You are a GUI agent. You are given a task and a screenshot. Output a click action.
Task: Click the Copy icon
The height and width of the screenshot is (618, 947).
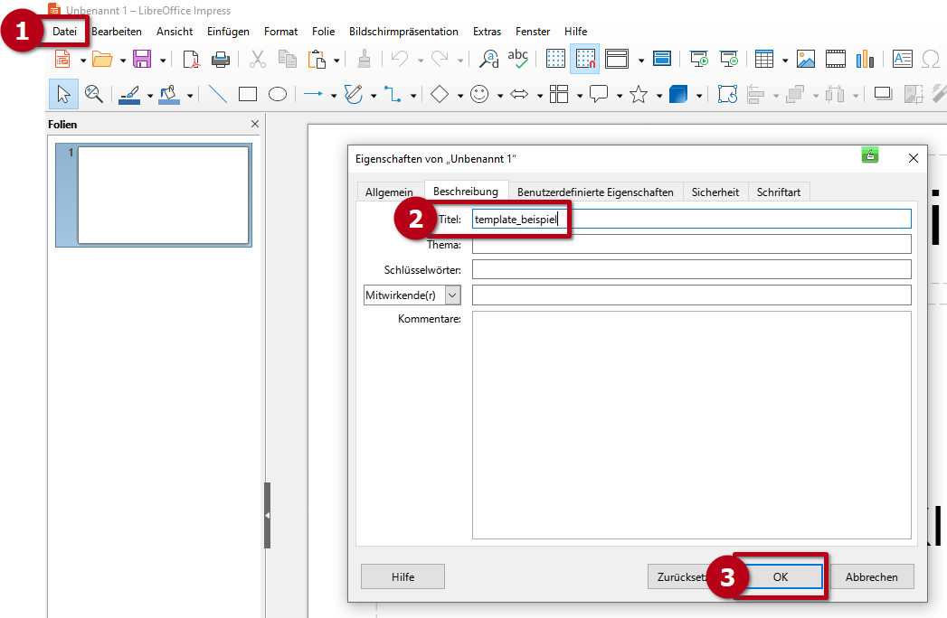[x=287, y=59]
